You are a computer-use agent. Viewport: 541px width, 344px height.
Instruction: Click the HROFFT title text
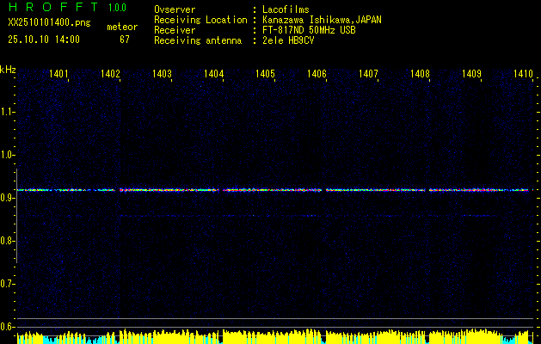pos(53,8)
